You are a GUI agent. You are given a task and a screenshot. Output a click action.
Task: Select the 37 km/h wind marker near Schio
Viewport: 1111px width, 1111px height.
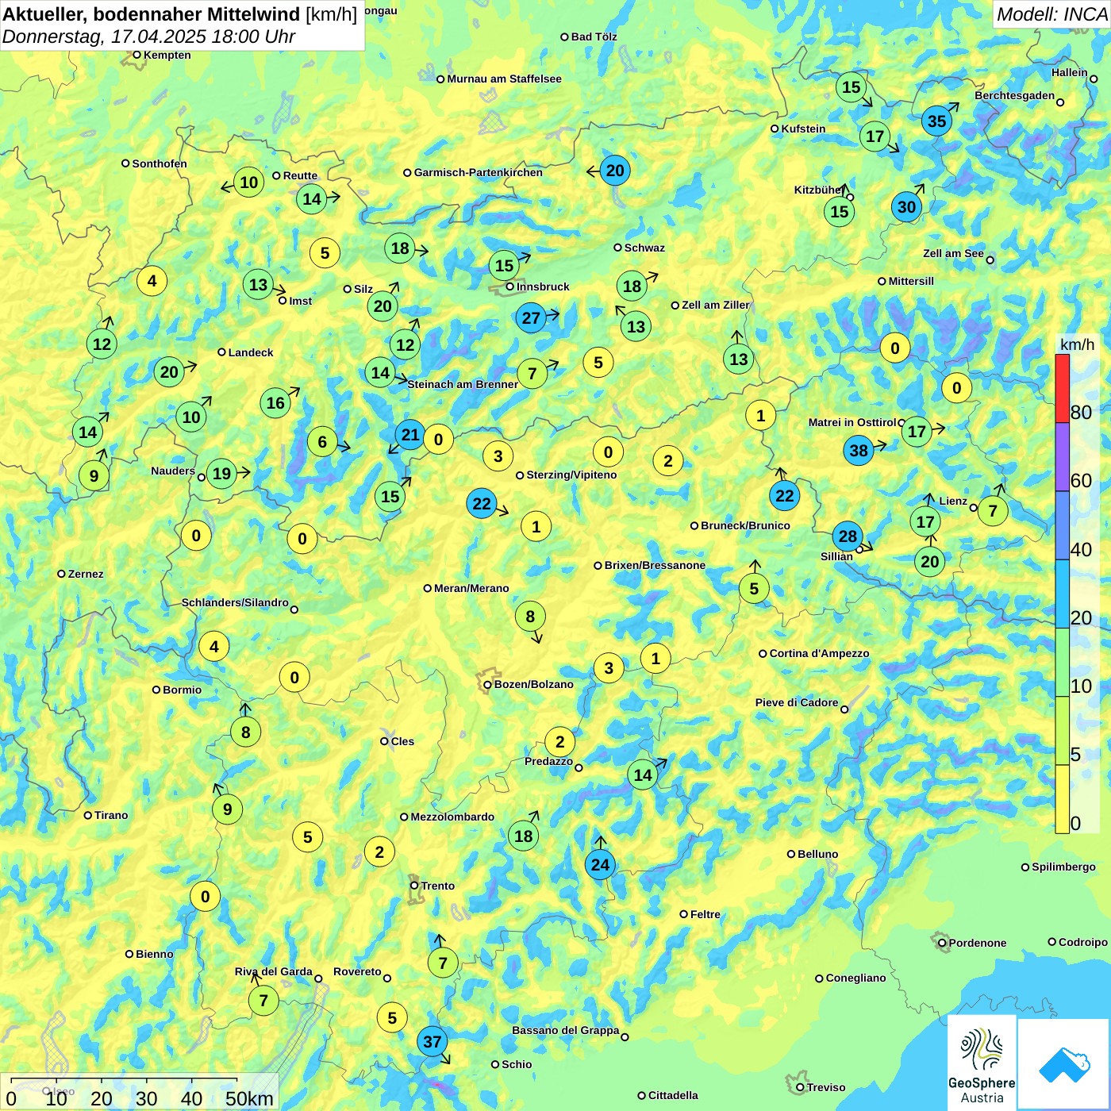[432, 1042]
